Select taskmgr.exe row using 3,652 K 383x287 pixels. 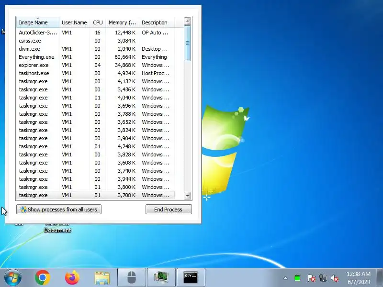coord(95,122)
